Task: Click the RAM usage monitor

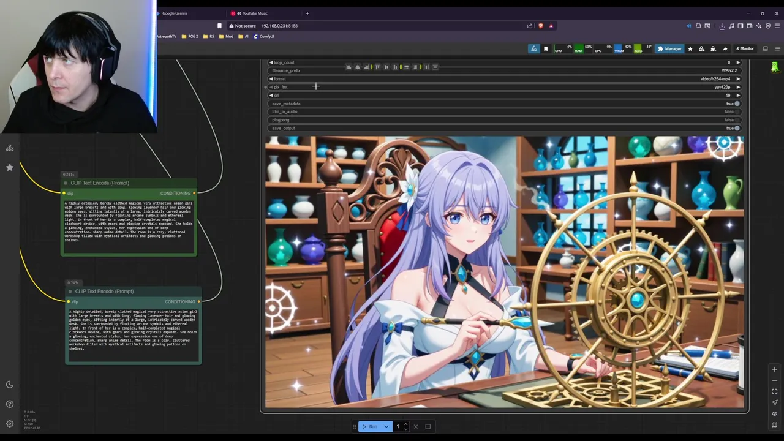Action: (x=583, y=49)
